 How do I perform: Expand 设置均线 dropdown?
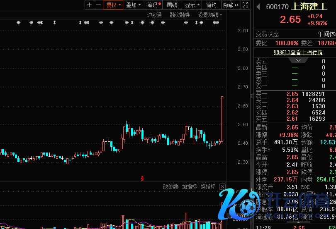click(x=210, y=15)
